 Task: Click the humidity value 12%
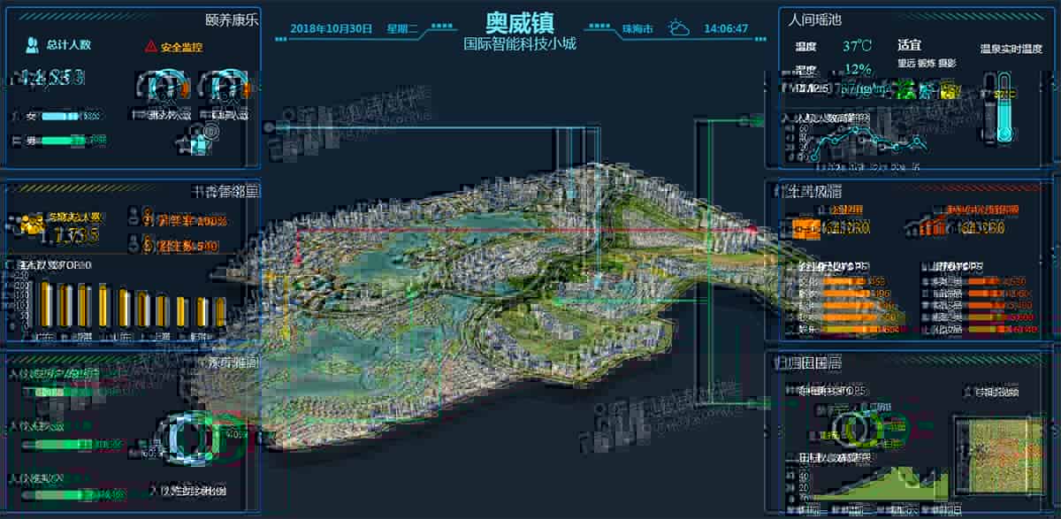coord(858,69)
